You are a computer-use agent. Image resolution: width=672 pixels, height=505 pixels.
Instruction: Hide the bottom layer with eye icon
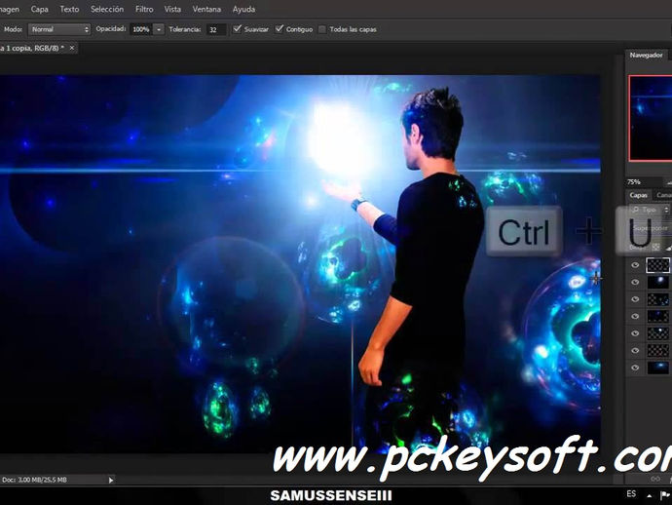[635, 368]
